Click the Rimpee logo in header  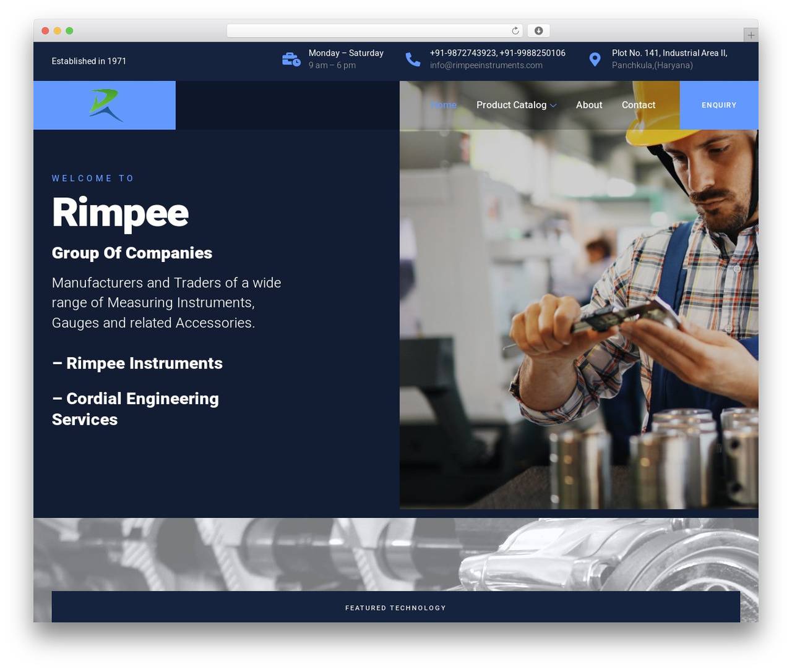pos(106,105)
